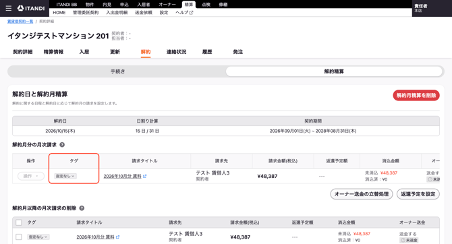The image size is (452, 244).
Task: Go to HOME submenu
Action: pos(59,13)
